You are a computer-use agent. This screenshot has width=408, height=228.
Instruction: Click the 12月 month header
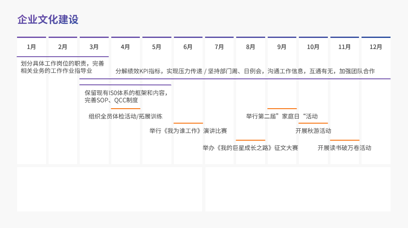coord(376,47)
